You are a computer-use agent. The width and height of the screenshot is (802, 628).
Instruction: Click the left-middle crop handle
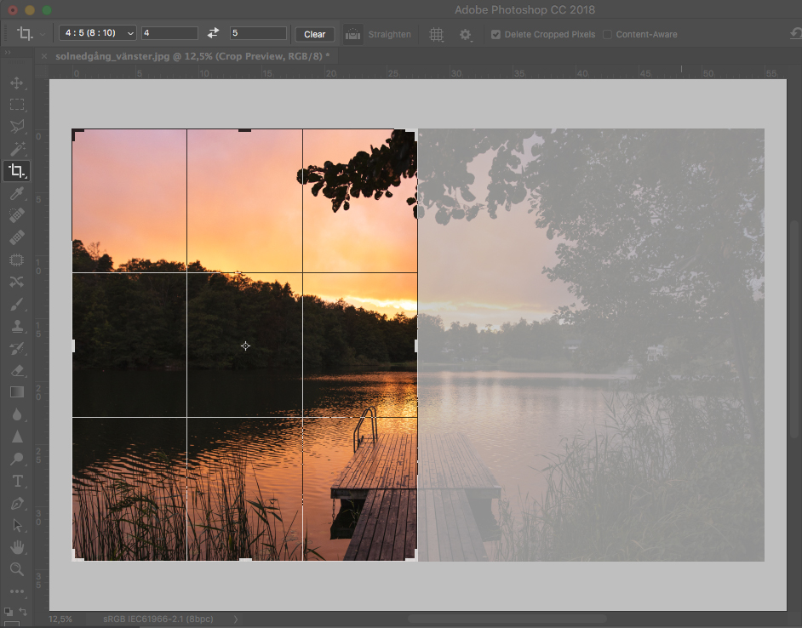[x=74, y=345]
